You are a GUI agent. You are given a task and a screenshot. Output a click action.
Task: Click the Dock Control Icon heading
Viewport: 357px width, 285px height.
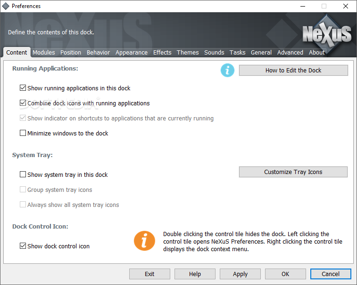[40, 226]
